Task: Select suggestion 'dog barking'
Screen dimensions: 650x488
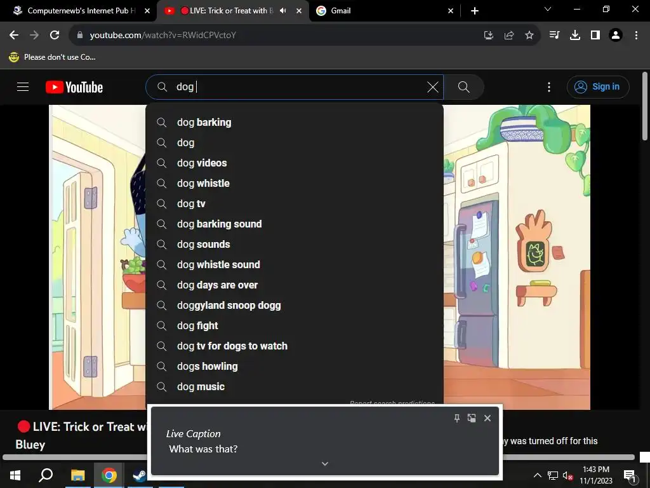Action: [295, 123]
